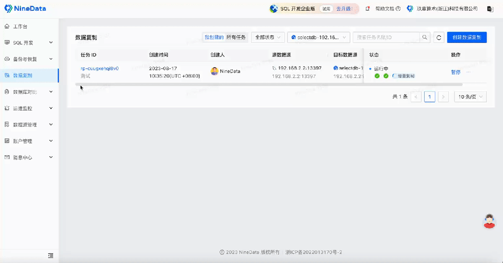Click the 数据复制 sidebar icon
This screenshot has width=503, height=263.
[7, 76]
